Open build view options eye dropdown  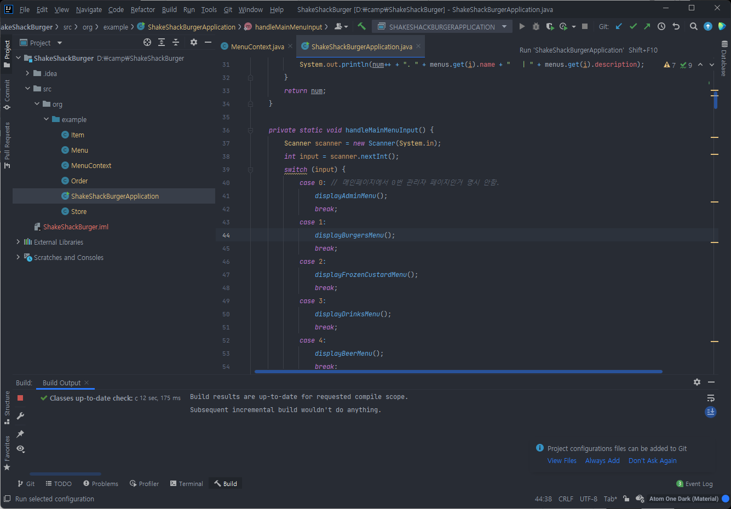(20, 449)
